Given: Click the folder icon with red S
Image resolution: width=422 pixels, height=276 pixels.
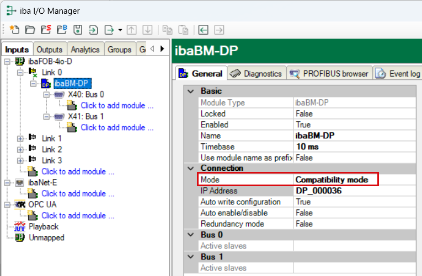Looking at the screenshot, I should [46, 29].
